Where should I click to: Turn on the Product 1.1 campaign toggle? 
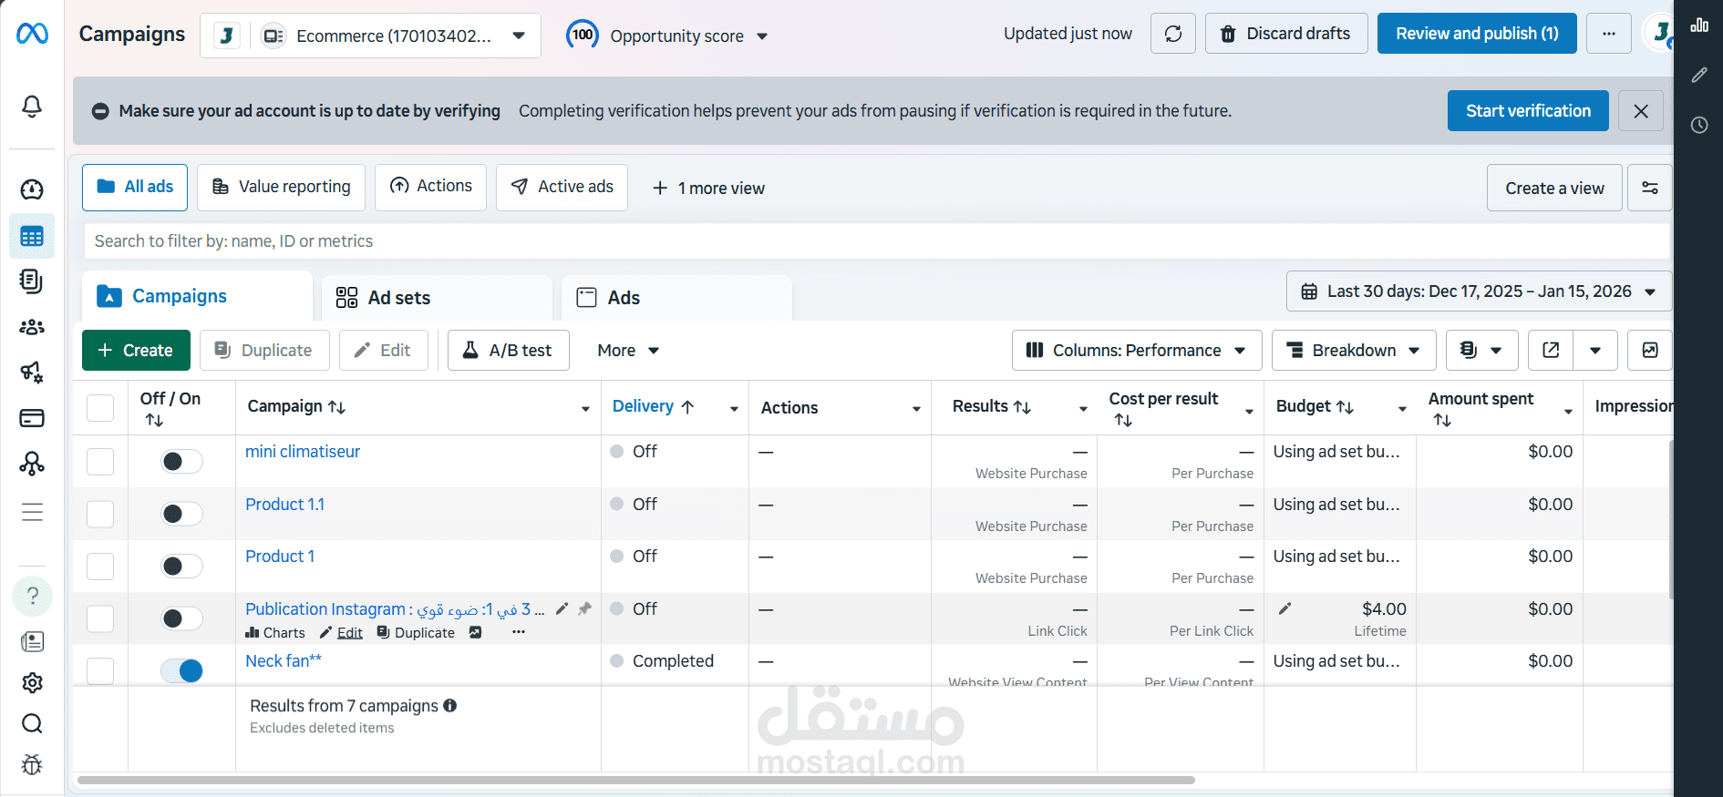(181, 514)
